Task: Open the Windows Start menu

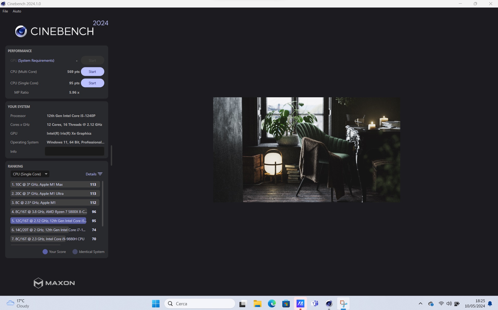Action: pyautogui.click(x=156, y=304)
